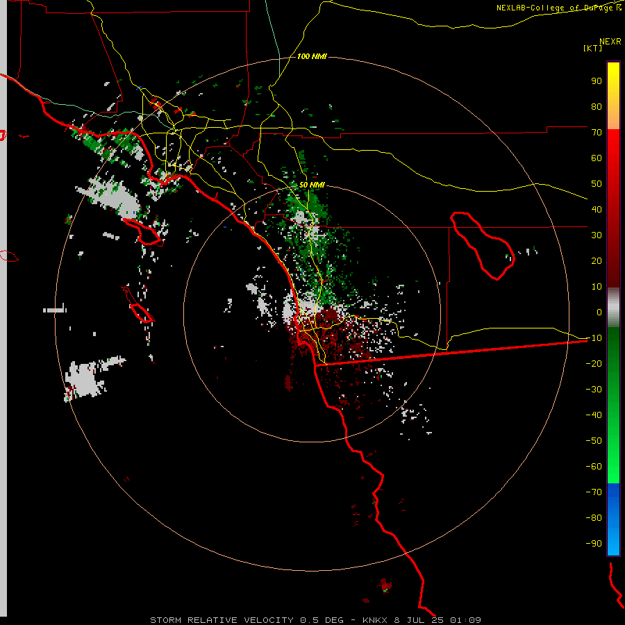The image size is (625, 625).
Task: Click the 80 tick label on velocity scale
Action: click(597, 106)
